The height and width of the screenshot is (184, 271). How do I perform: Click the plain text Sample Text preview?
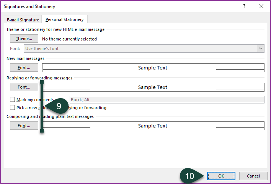click(x=153, y=126)
